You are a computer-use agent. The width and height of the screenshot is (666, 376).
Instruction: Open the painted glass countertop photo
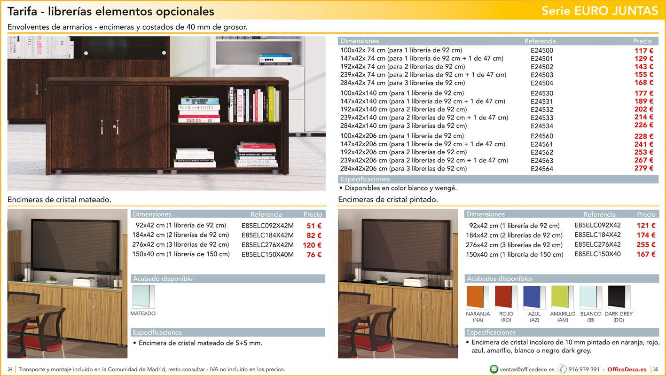(398, 283)
